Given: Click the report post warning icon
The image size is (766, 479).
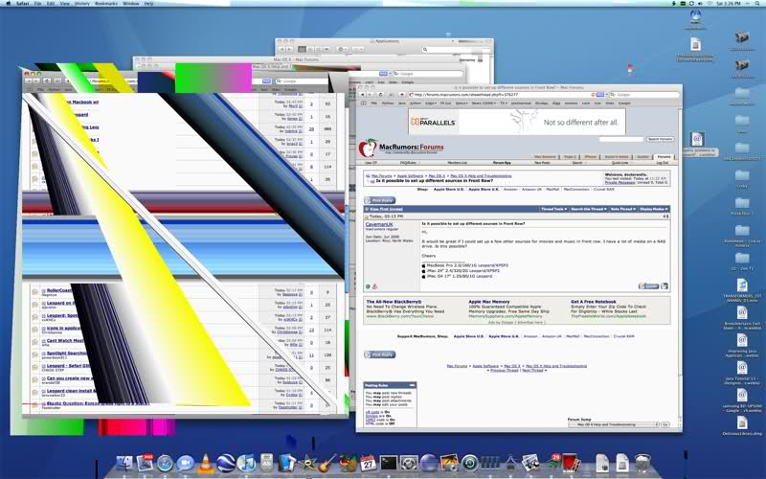Looking at the screenshot, I should point(374,286).
